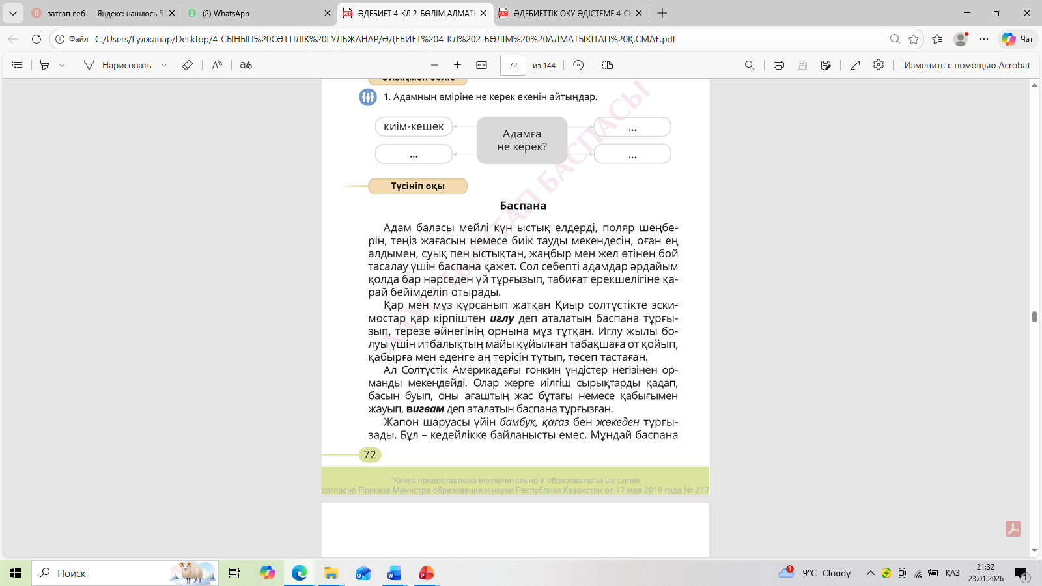Open the PDF table of contents panel

(x=18, y=65)
